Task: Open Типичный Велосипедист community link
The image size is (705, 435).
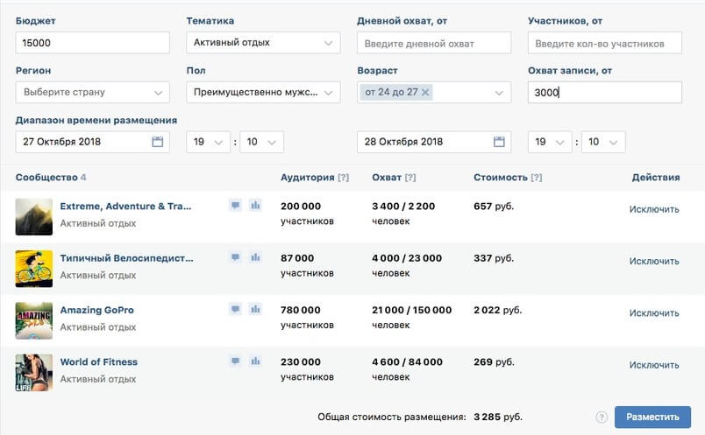Action: pyautogui.click(x=127, y=258)
